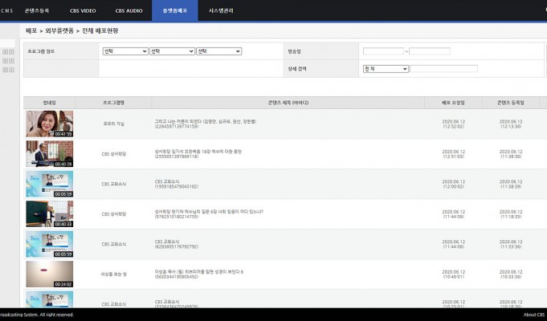Click the program name 세상을 보는 창
This screenshot has height=321, width=547.
[x=113, y=274]
